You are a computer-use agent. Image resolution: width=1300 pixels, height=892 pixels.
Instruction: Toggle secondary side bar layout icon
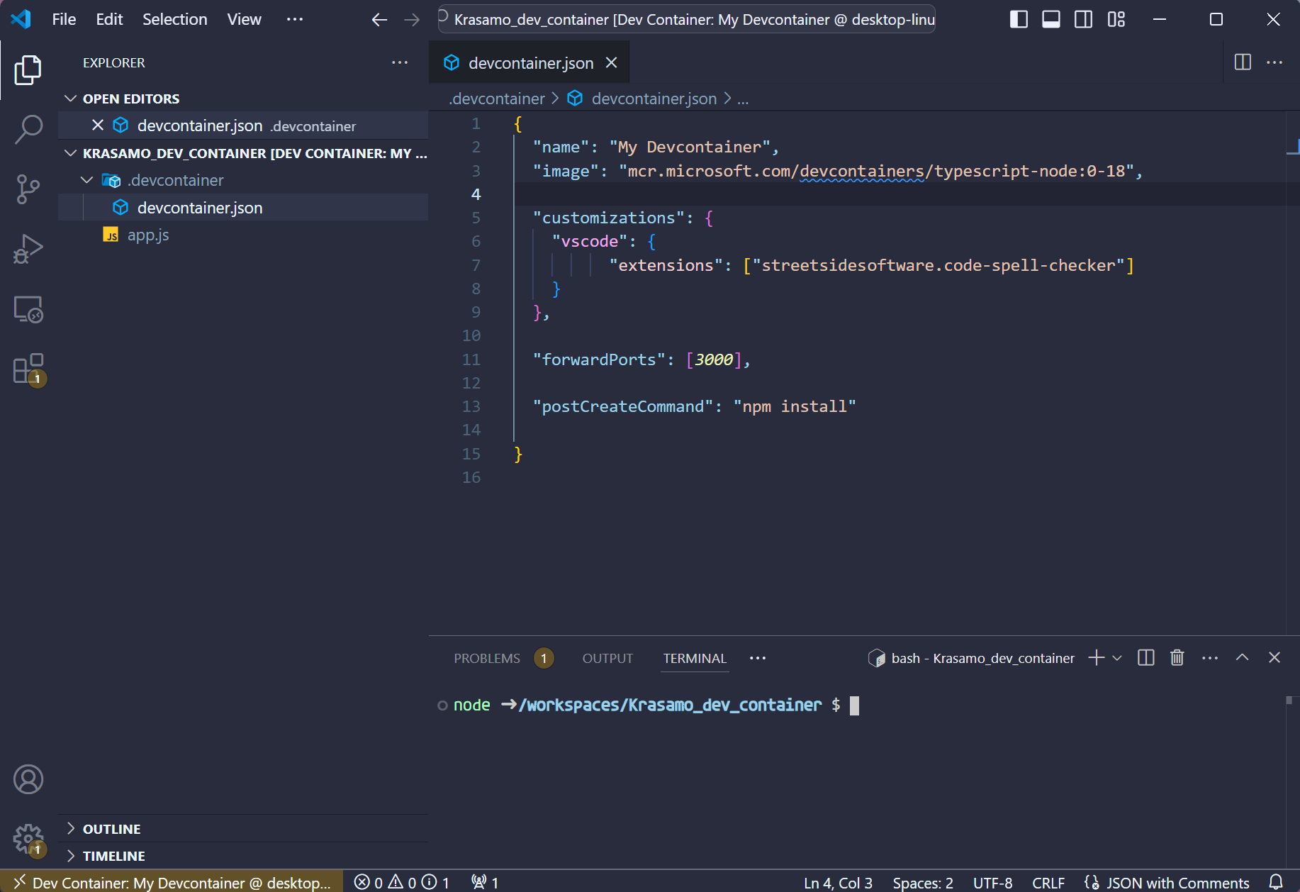(1084, 19)
